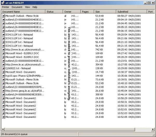Click the Status column header
The height and width of the screenshot is (137, 156).
54,12
